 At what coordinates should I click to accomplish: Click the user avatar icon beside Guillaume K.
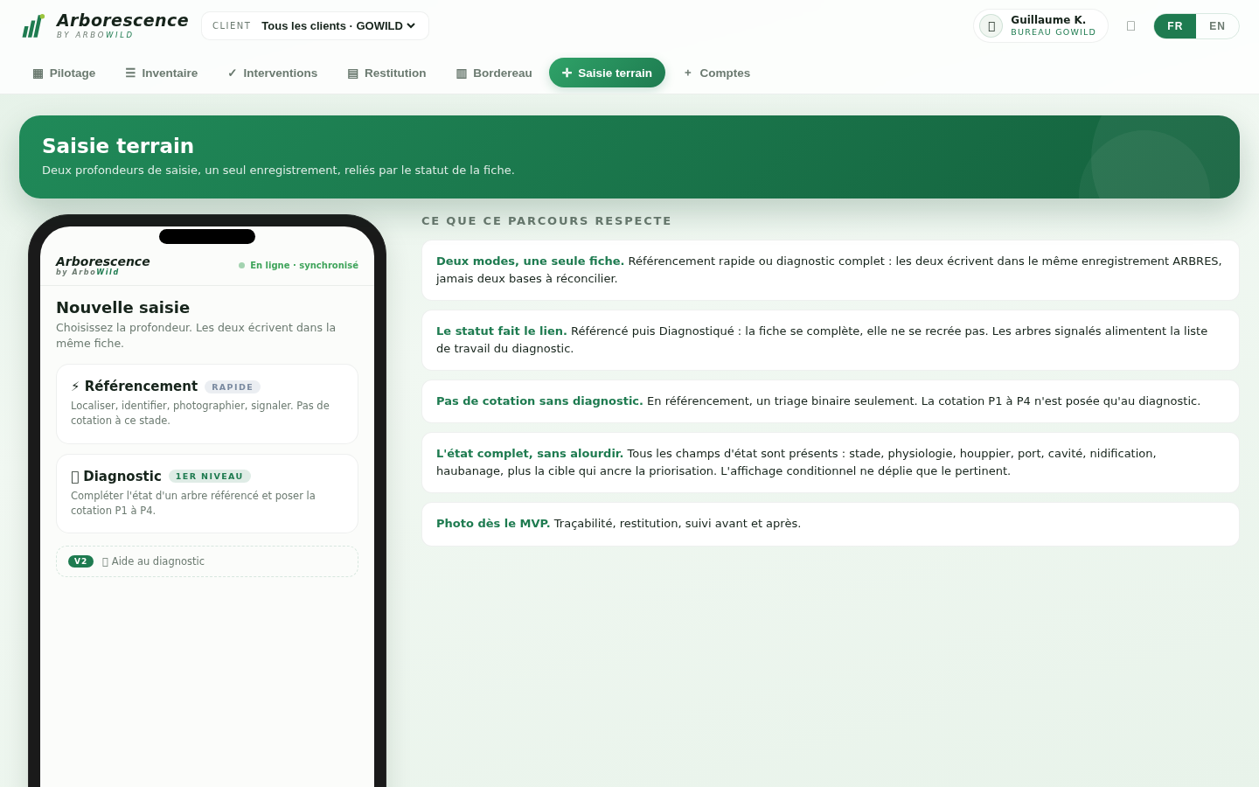coord(991,26)
